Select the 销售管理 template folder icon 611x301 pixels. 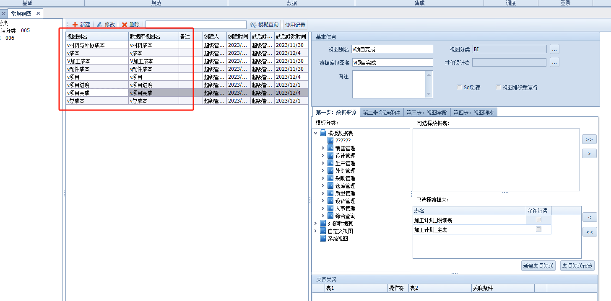(x=330, y=148)
